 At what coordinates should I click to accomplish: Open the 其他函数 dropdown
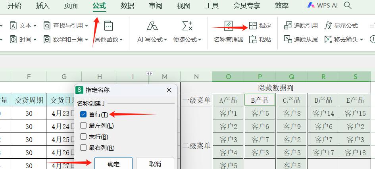(x=108, y=39)
